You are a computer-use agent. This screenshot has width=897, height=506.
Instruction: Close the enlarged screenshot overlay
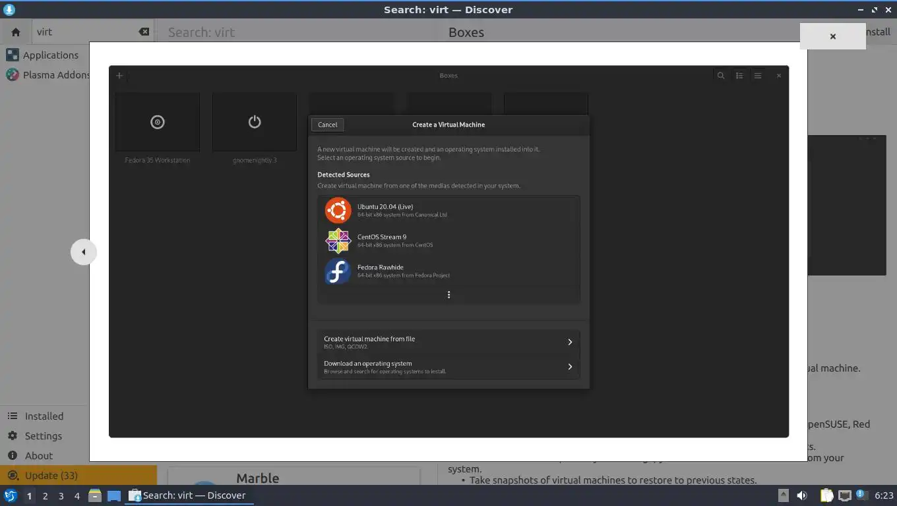pos(832,36)
